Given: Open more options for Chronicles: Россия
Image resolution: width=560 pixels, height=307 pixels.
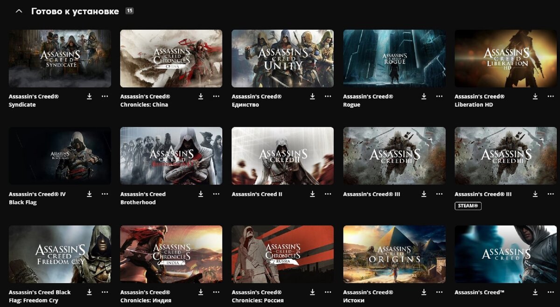Looking at the screenshot, I should [x=328, y=292].
